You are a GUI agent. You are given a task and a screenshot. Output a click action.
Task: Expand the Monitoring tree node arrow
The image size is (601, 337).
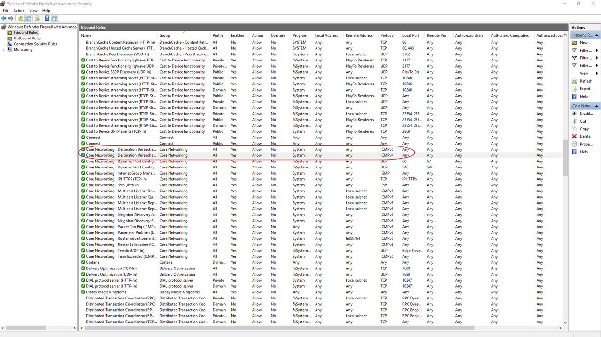pyautogui.click(x=4, y=50)
